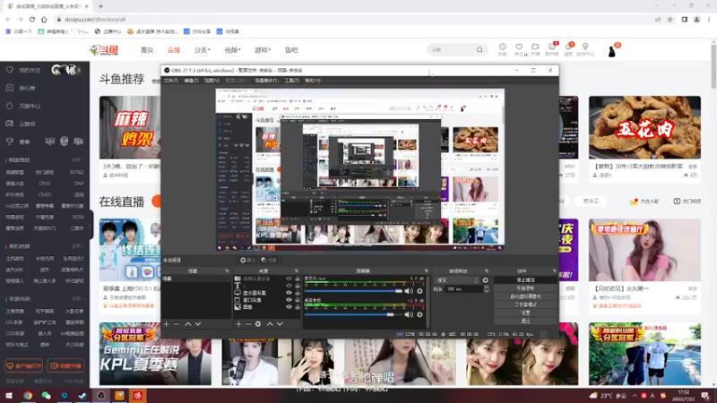Image resolution: width=717 pixels, height=403 pixels.
Task: Toggle visibility of 视频采集设备 source
Action: click(289, 279)
